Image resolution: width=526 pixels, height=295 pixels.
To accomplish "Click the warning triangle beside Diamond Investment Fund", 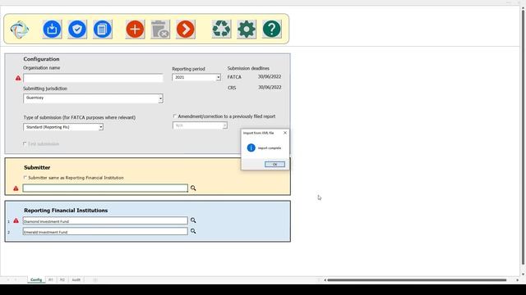I will coord(16,220).
